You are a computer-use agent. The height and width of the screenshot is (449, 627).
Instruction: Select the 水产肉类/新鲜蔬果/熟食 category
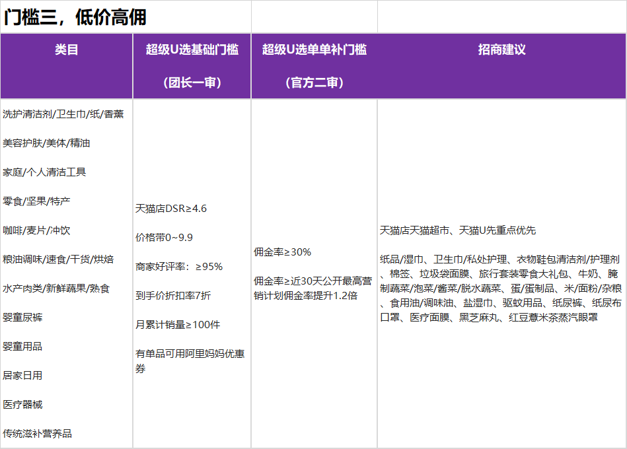coord(56,289)
